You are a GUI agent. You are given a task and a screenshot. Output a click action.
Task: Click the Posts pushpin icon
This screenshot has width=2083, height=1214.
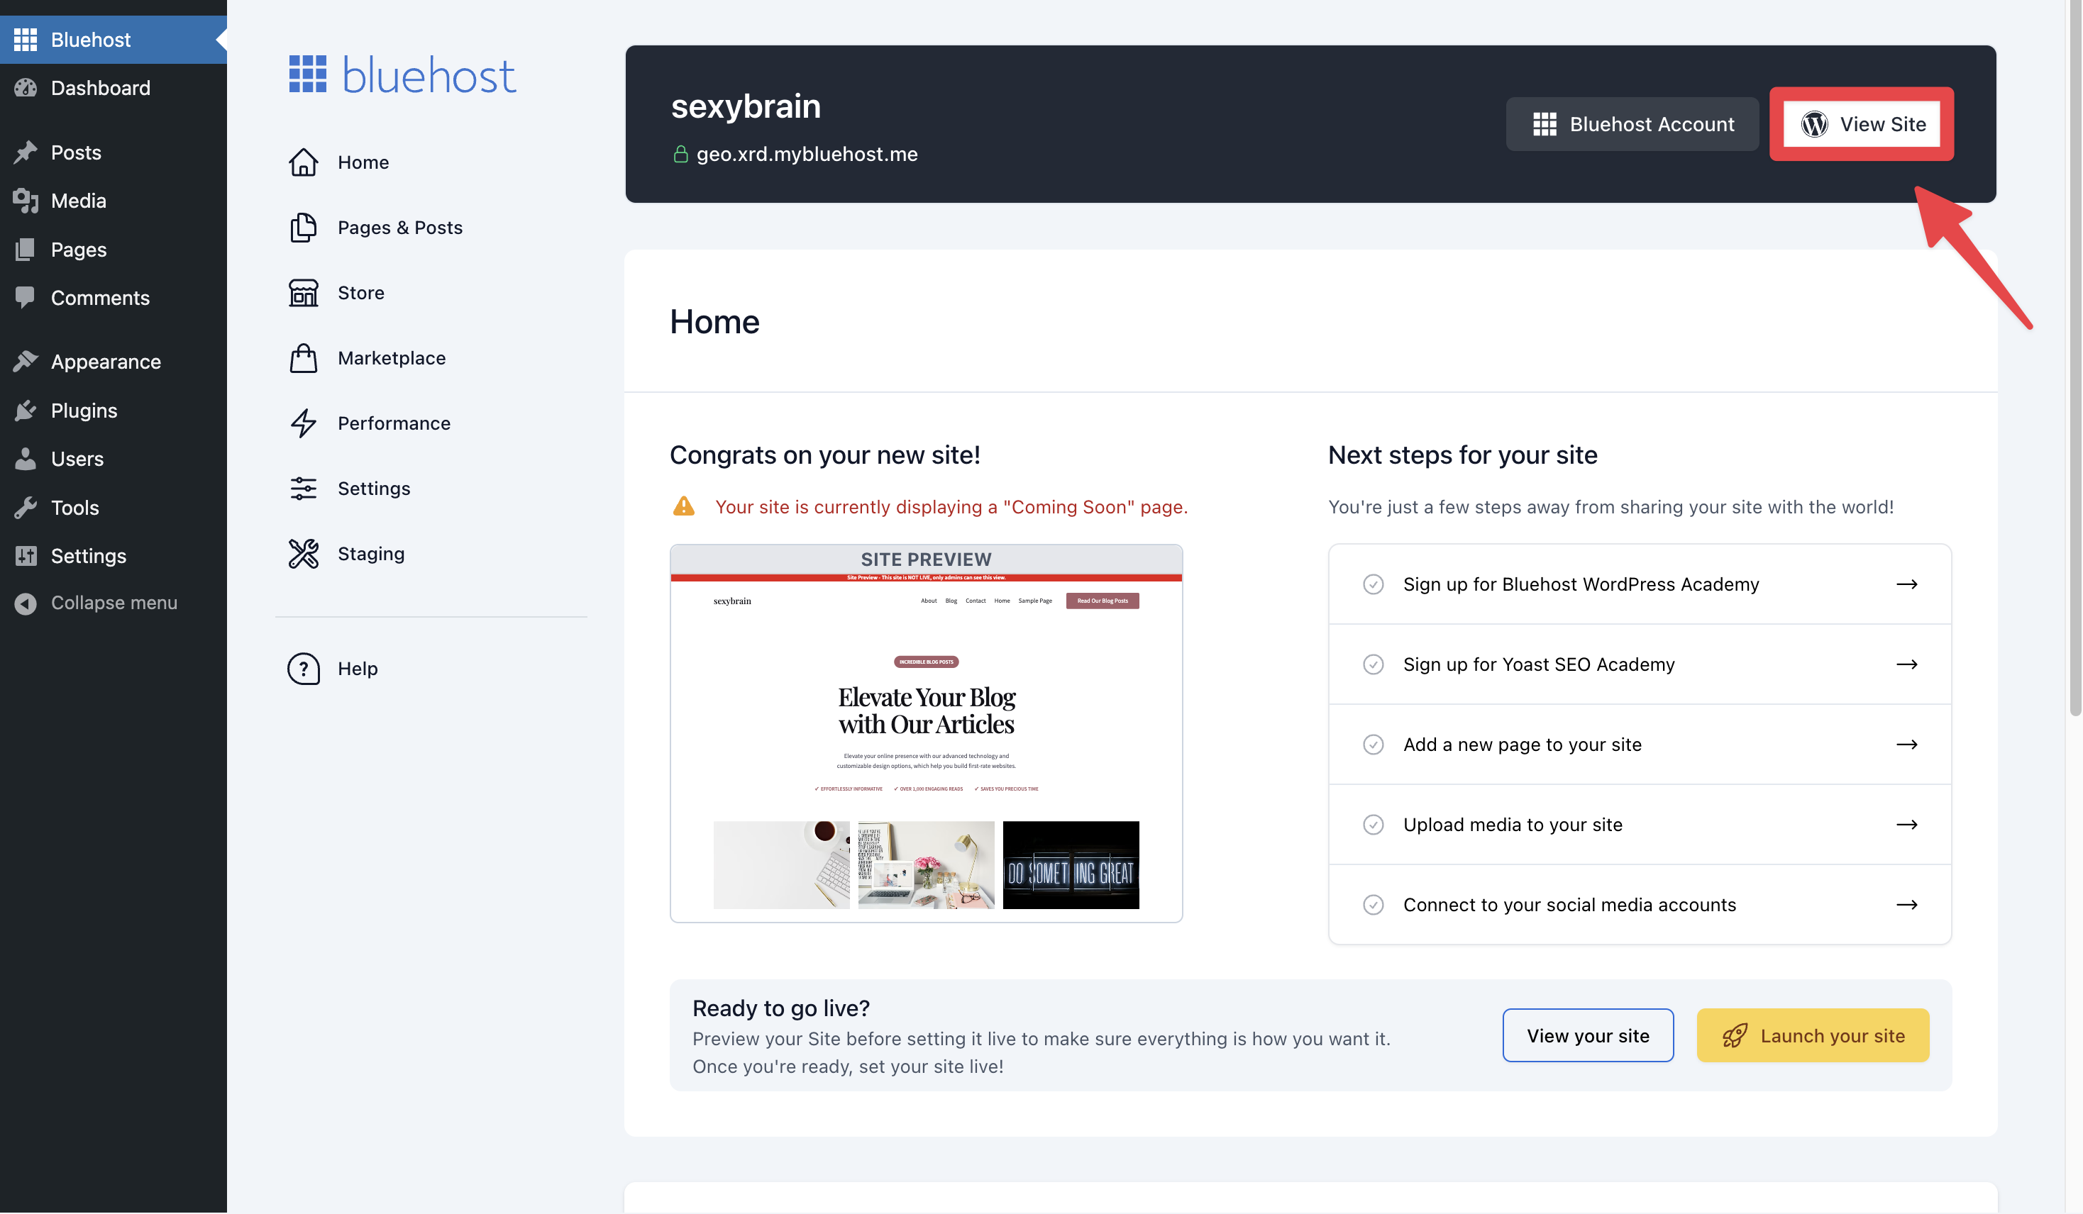point(26,152)
